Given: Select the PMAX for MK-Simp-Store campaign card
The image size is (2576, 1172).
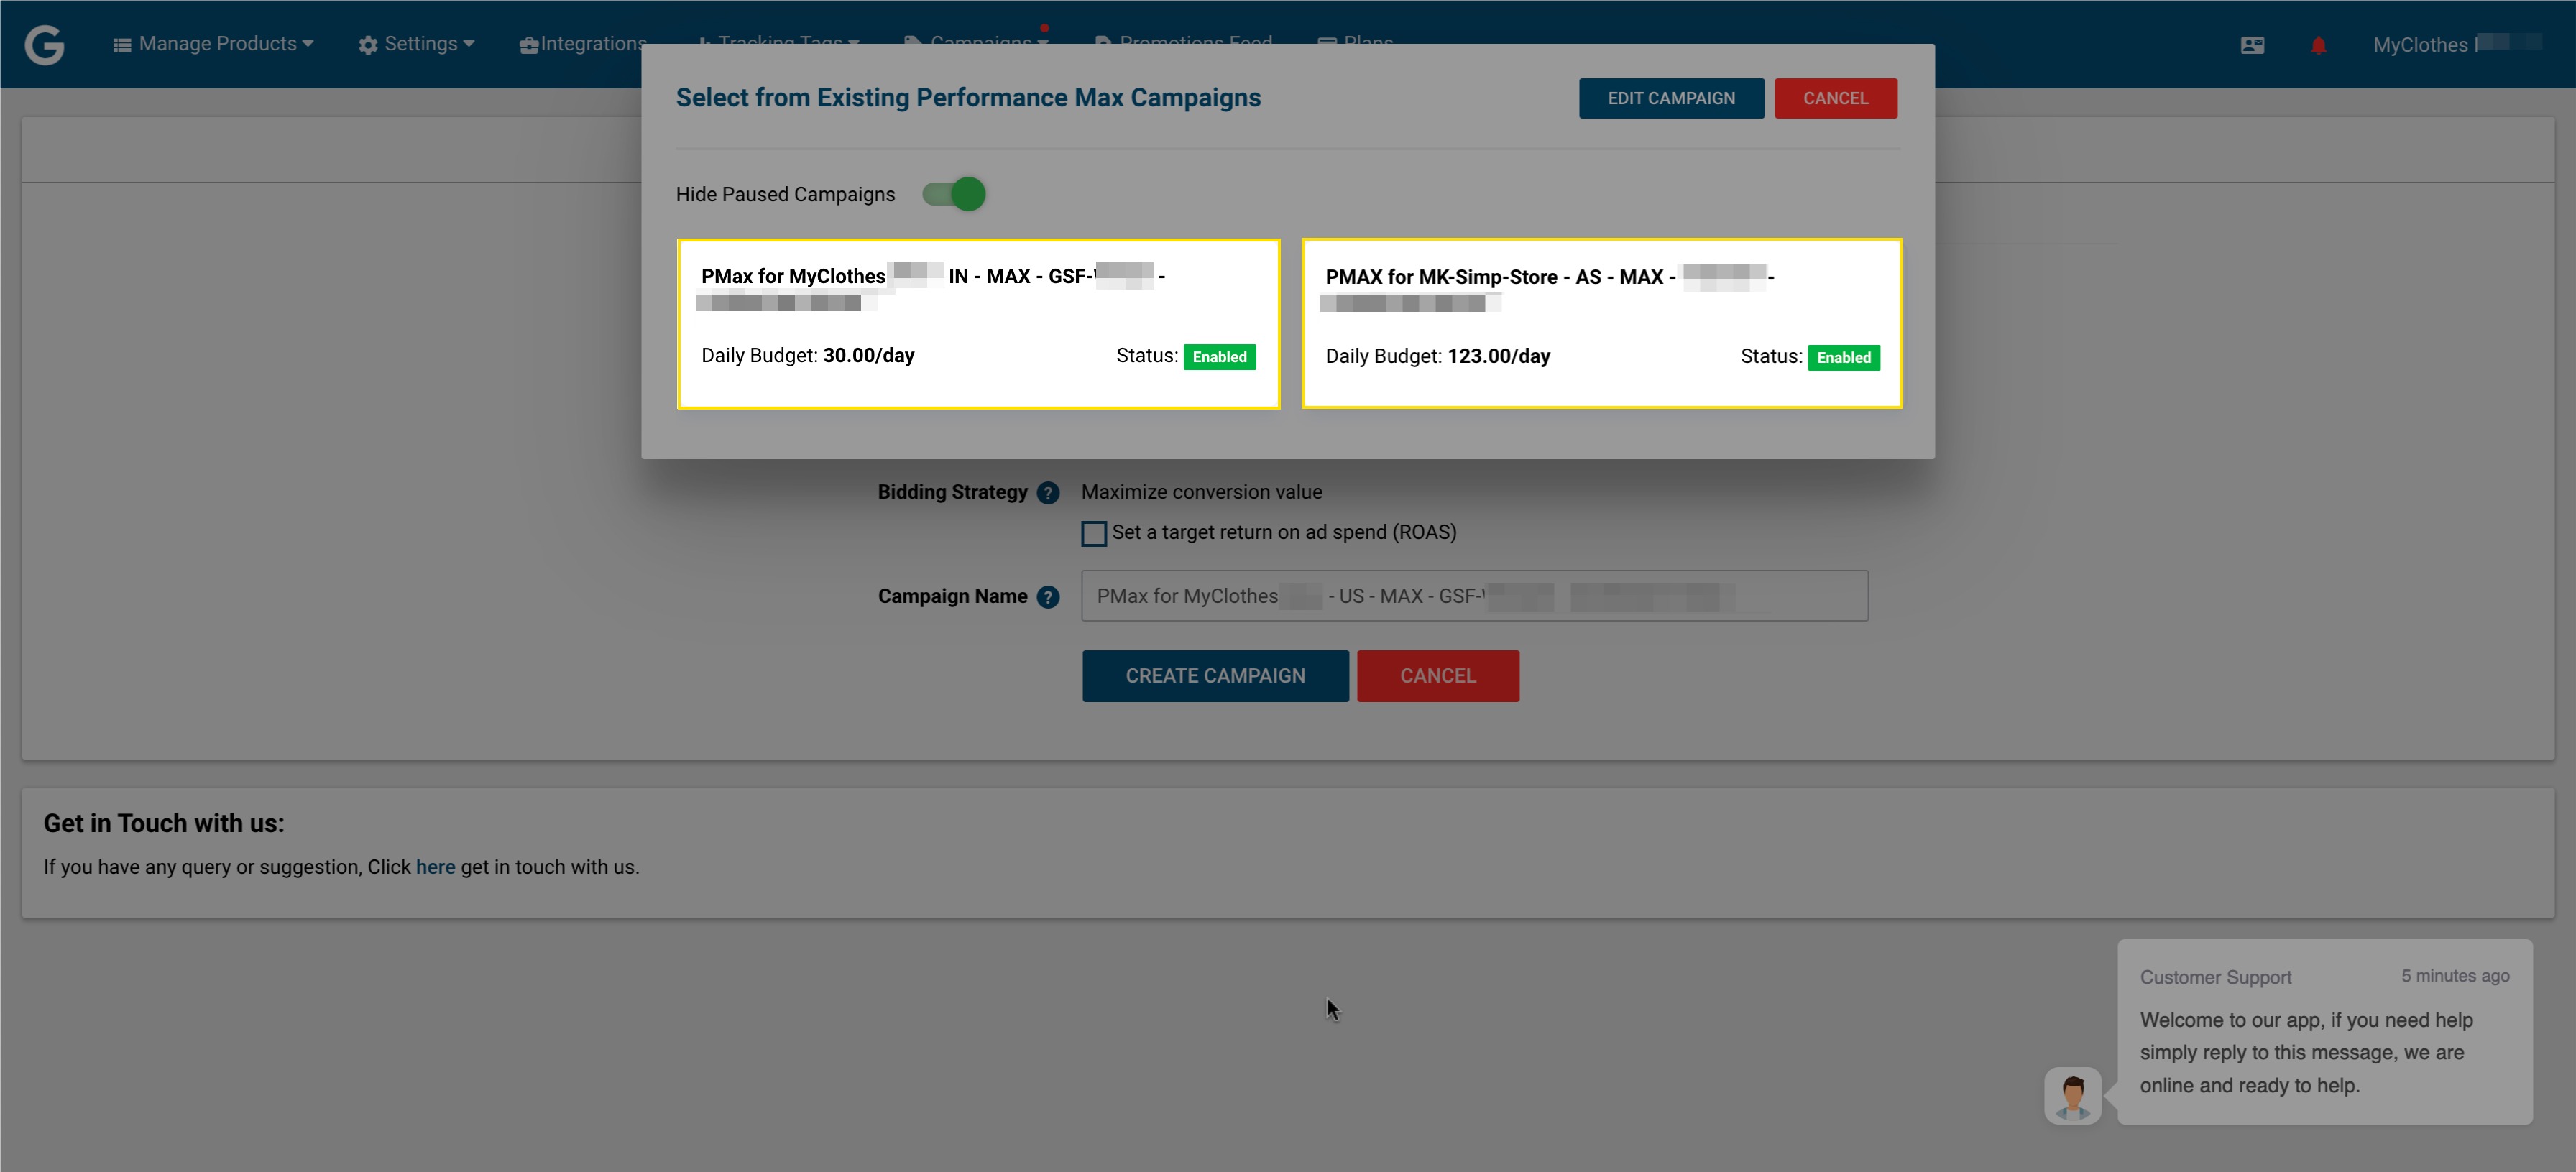Looking at the screenshot, I should point(1602,323).
